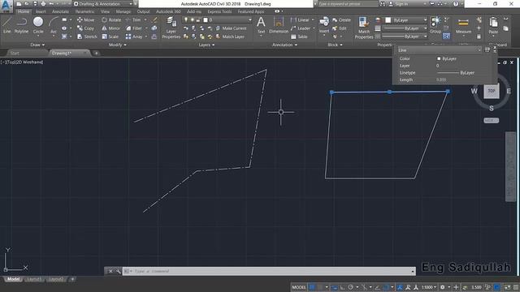Image resolution: width=520 pixels, height=292 pixels.
Task: Click the command line input
Action: [269, 271]
